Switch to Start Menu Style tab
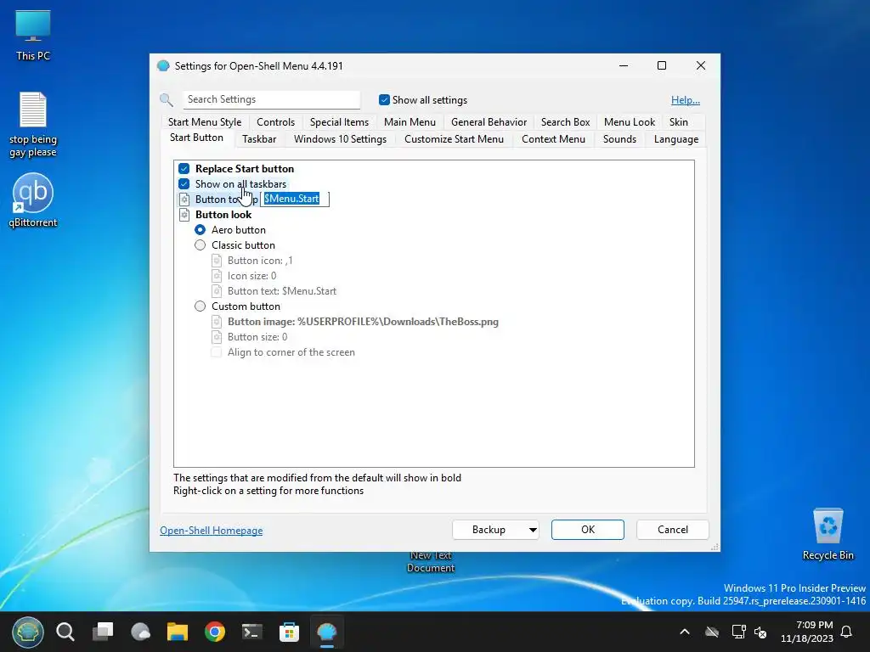 point(205,122)
